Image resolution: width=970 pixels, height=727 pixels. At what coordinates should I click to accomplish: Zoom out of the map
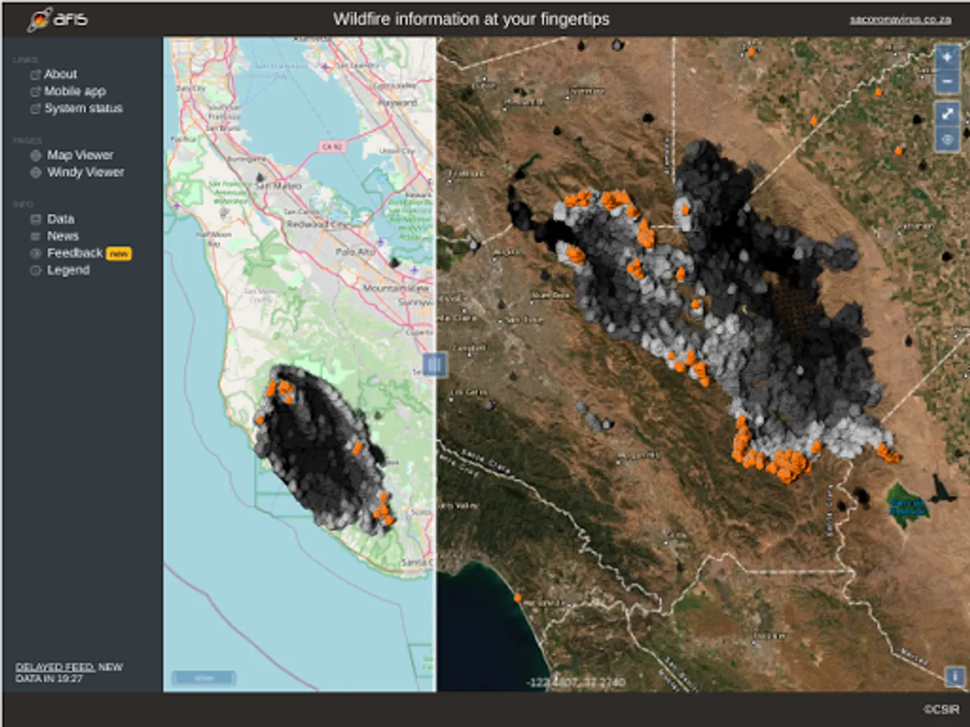tap(947, 82)
